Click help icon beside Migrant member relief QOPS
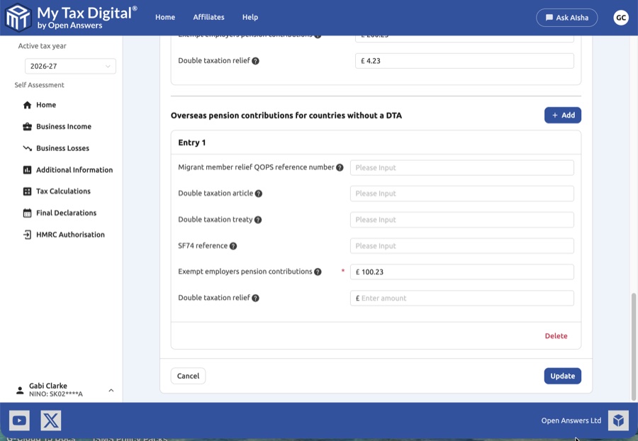Viewport: 638px width, 441px height. 340,168
